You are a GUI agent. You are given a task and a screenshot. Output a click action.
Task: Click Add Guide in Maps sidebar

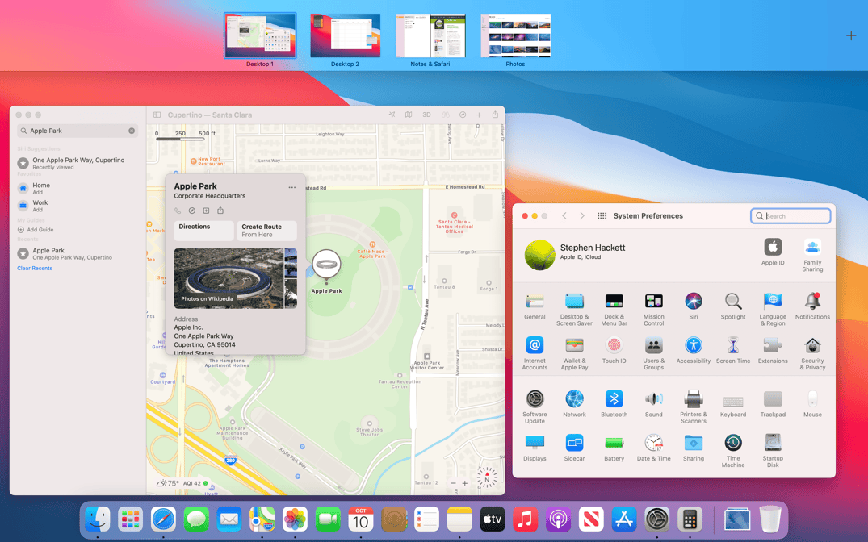click(36, 230)
